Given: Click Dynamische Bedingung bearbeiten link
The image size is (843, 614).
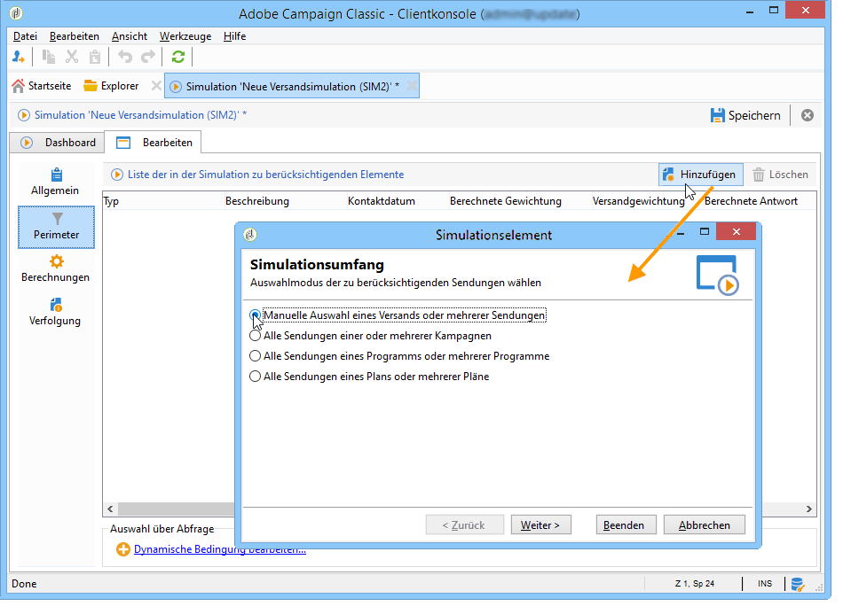Looking at the screenshot, I should 220,549.
